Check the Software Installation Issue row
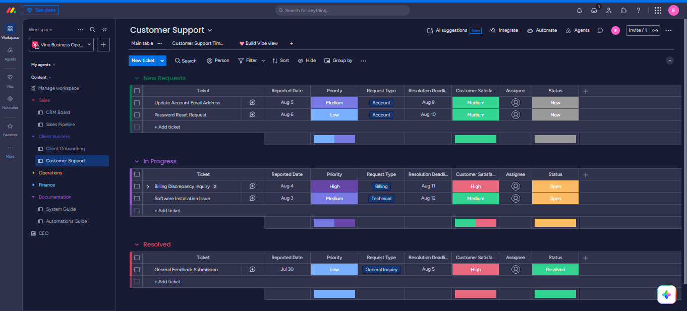Viewport: 687px width, 311px height. tap(137, 199)
